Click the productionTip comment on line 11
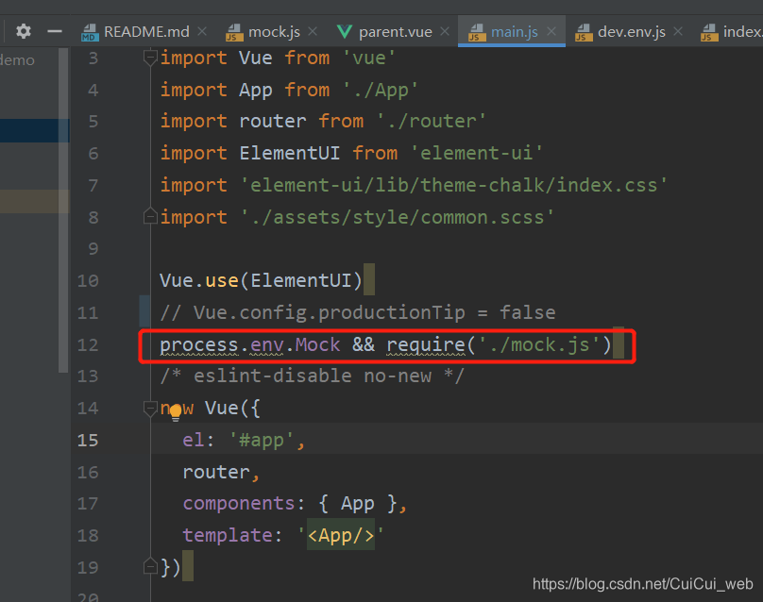763x602 pixels. [x=358, y=312]
